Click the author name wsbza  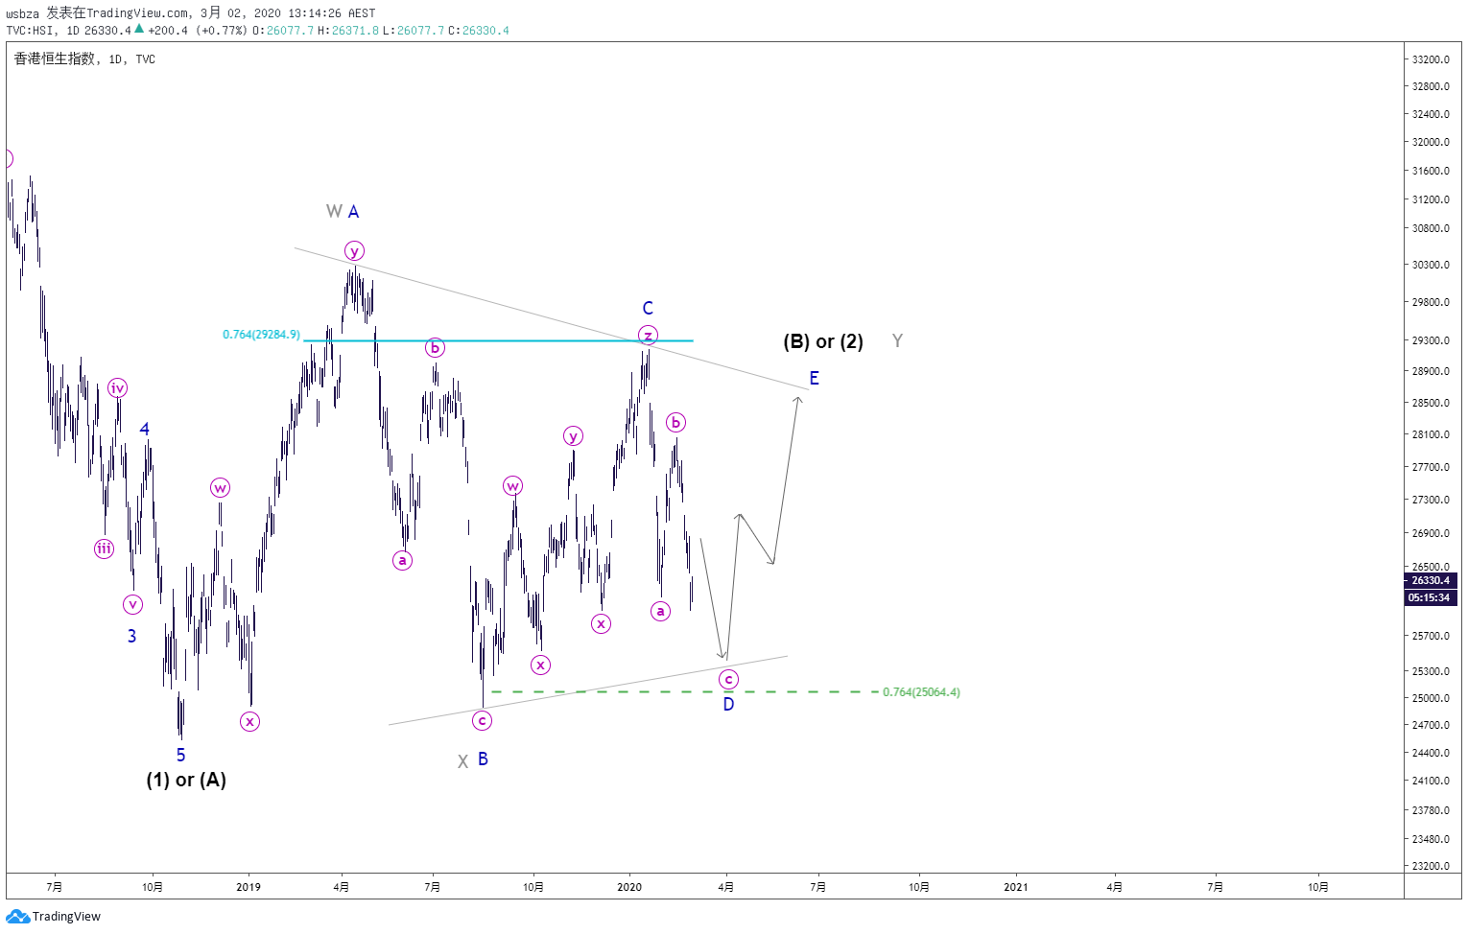(x=23, y=13)
